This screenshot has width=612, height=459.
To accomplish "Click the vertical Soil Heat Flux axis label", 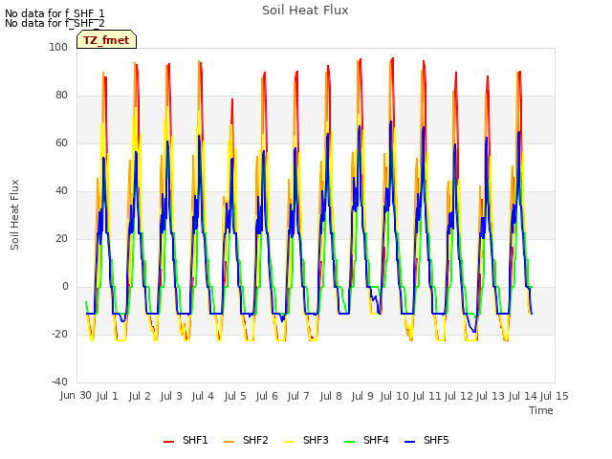I will (x=14, y=214).
